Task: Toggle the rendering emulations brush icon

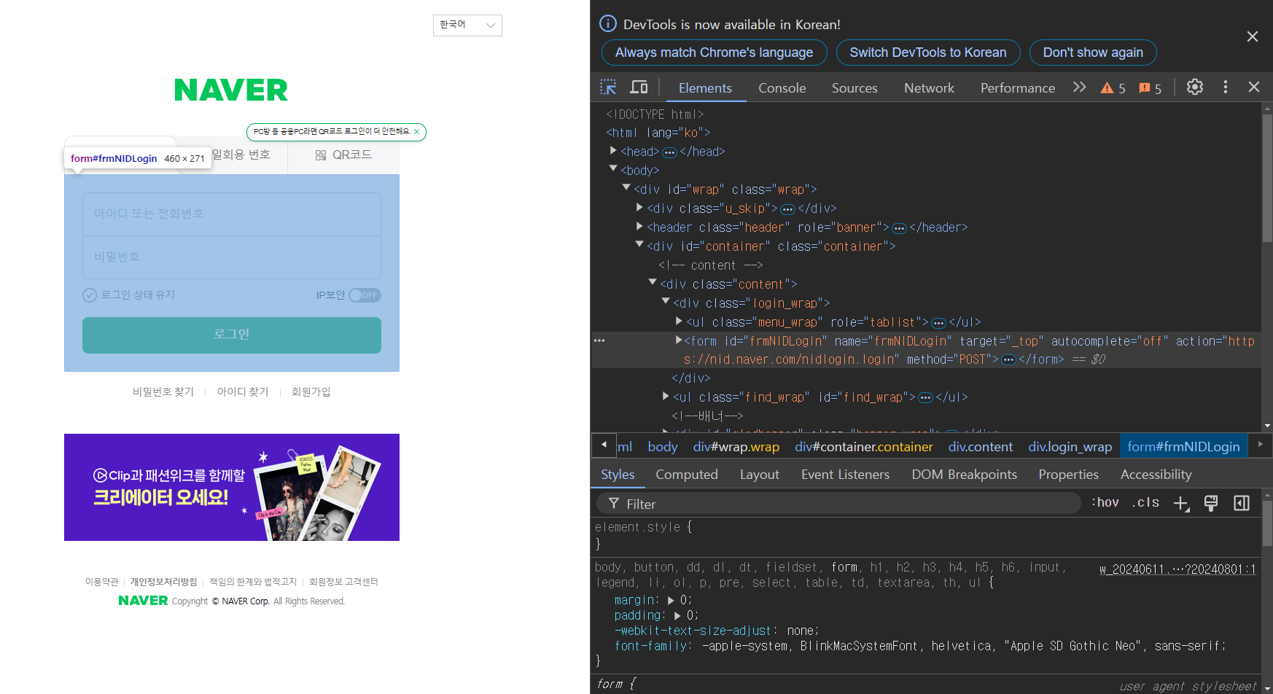Action: pyautogui.click(x=1211, y=503)
